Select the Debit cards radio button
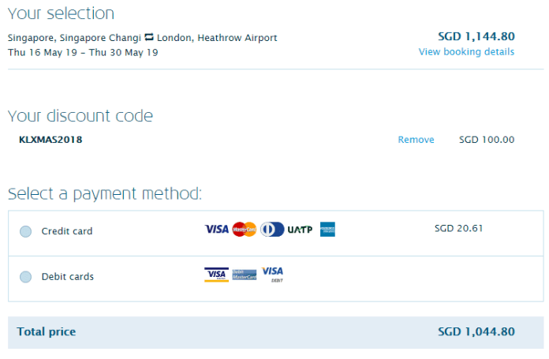Viewport: 549px width, 359px height. tap(25, 277)
